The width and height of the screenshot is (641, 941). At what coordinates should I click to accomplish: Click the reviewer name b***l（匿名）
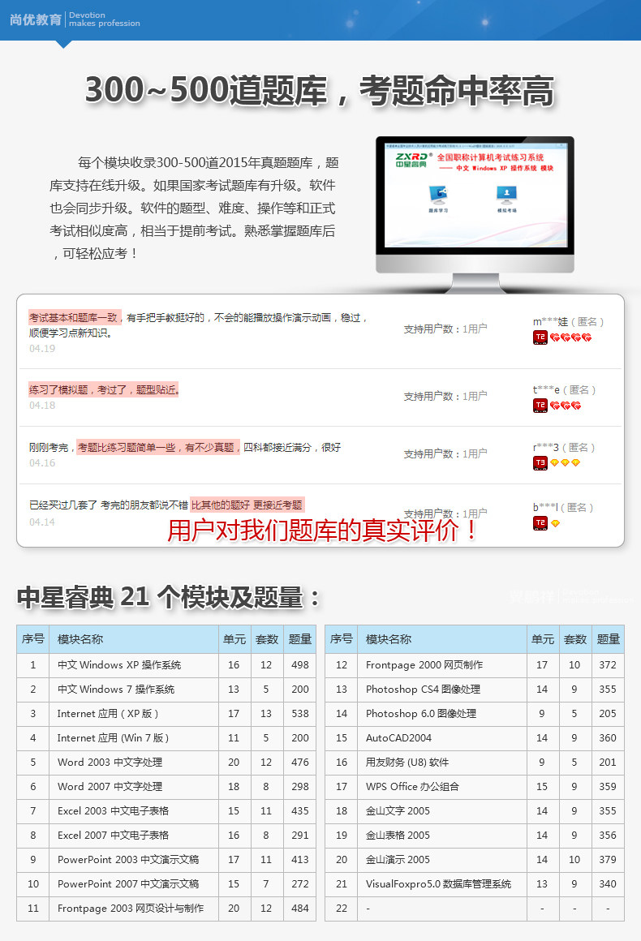(563, 507)
